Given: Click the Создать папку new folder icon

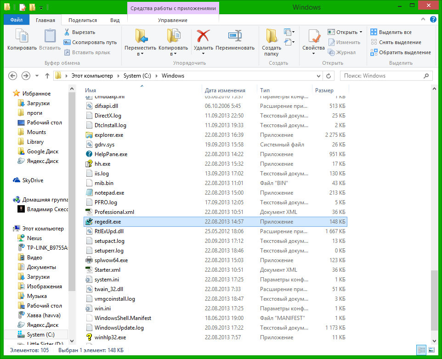Looking at the screenshot, I should [272, 36].
